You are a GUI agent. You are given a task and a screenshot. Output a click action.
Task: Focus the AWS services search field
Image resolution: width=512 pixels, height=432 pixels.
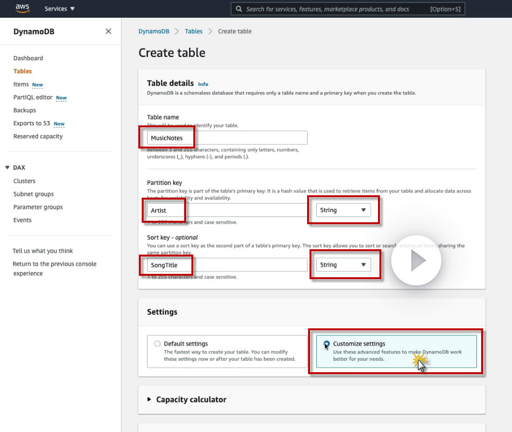pyautogui.click(x=348, y=9)
